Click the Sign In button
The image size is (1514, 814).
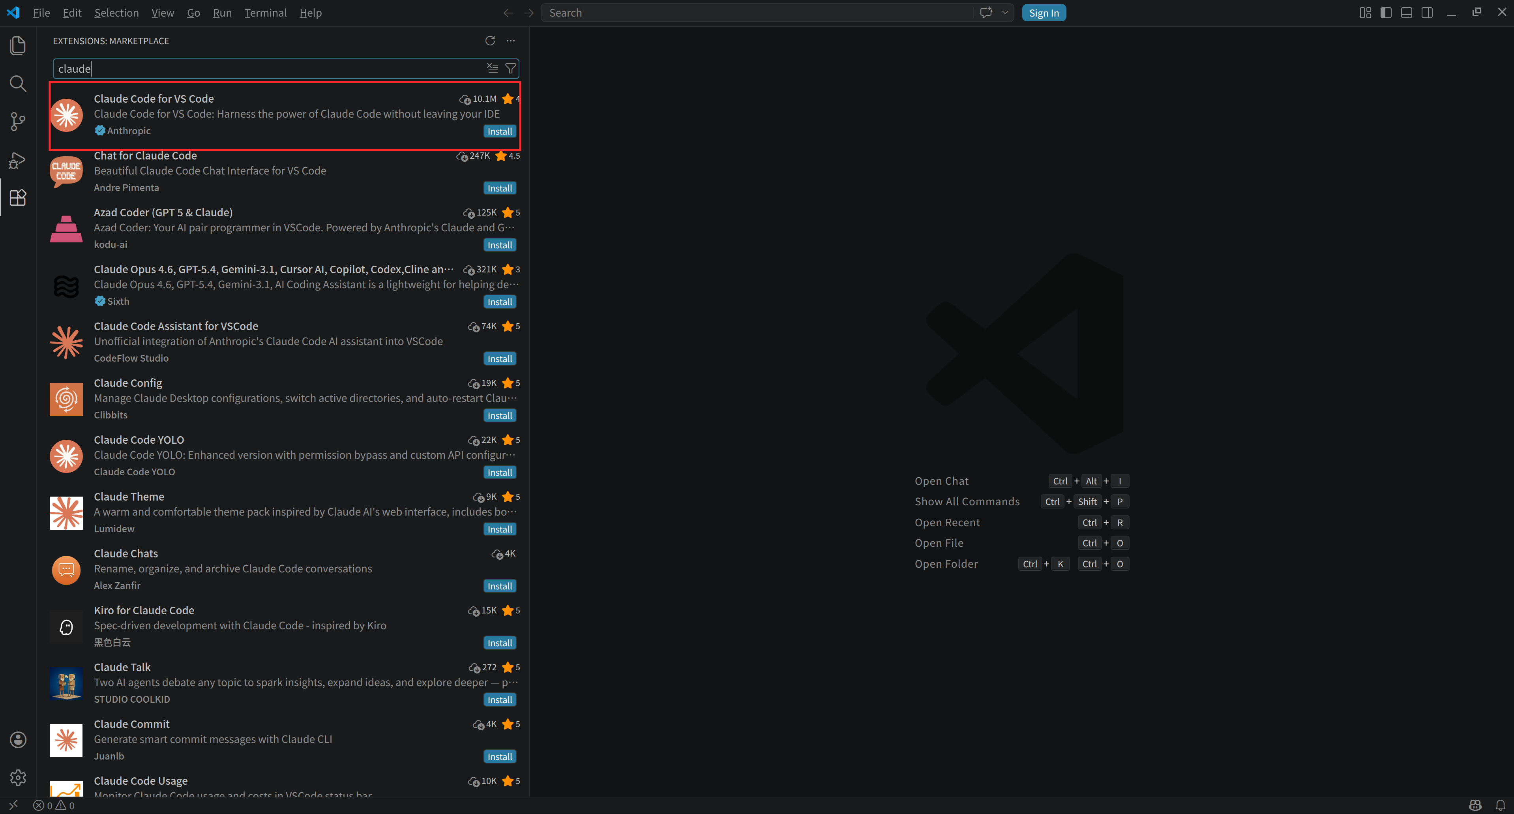pyautogui.click(x=1044, y=13)
